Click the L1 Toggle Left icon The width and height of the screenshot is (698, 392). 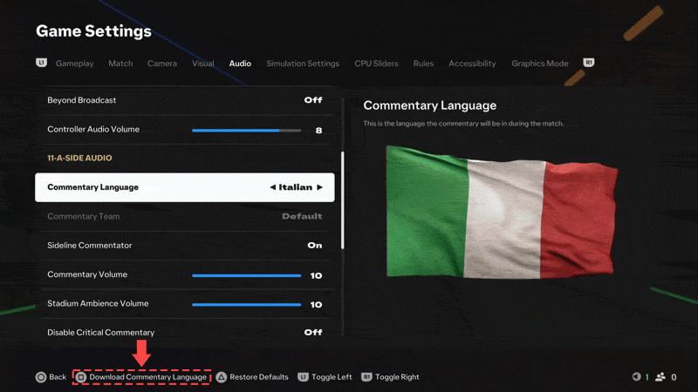[x=304, y=377]
